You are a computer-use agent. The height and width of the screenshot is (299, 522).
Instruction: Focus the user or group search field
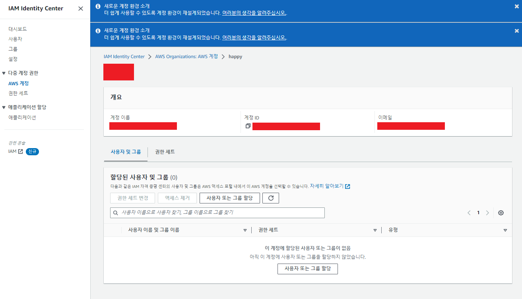click(217, 213)
